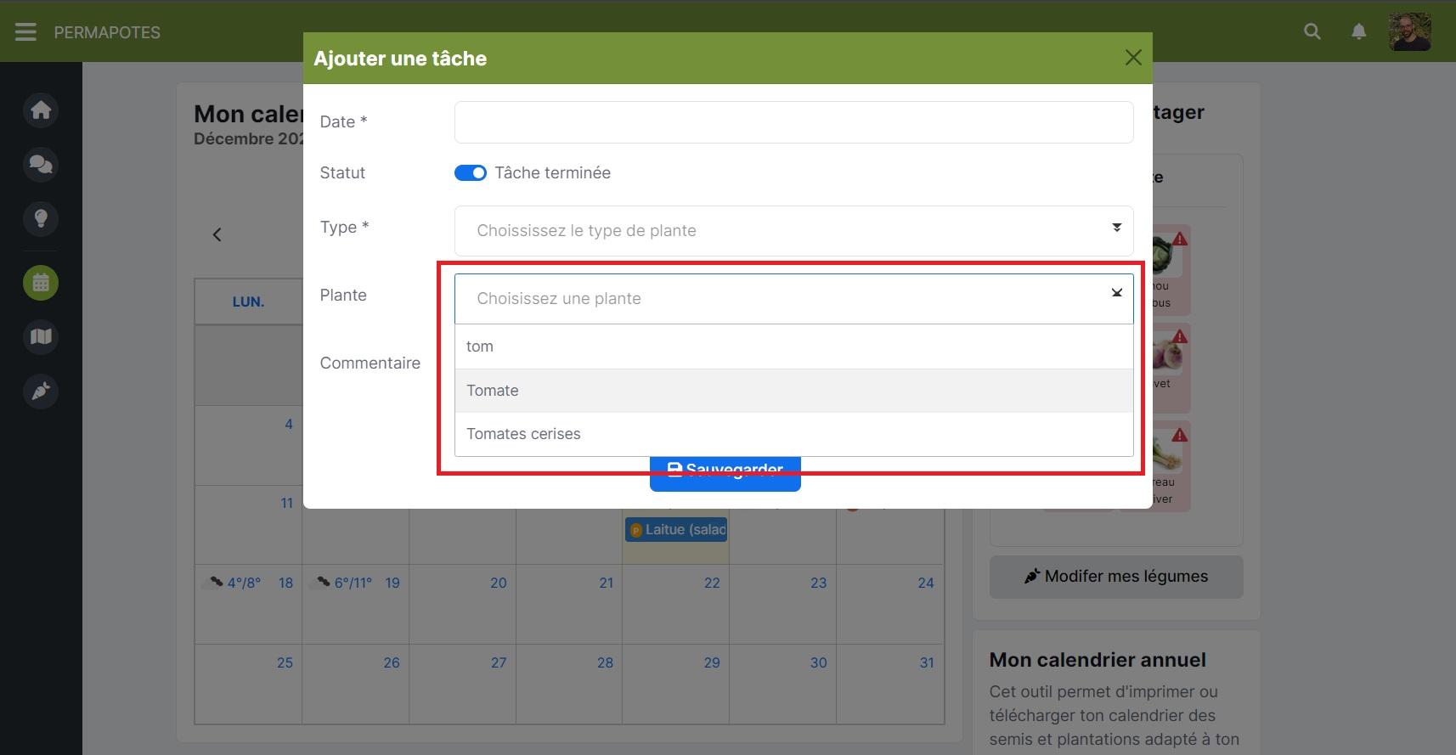Collapse the Plante dropdown using its arrow
Screen dimensions: 1456x755
(x=1116, y=293)
